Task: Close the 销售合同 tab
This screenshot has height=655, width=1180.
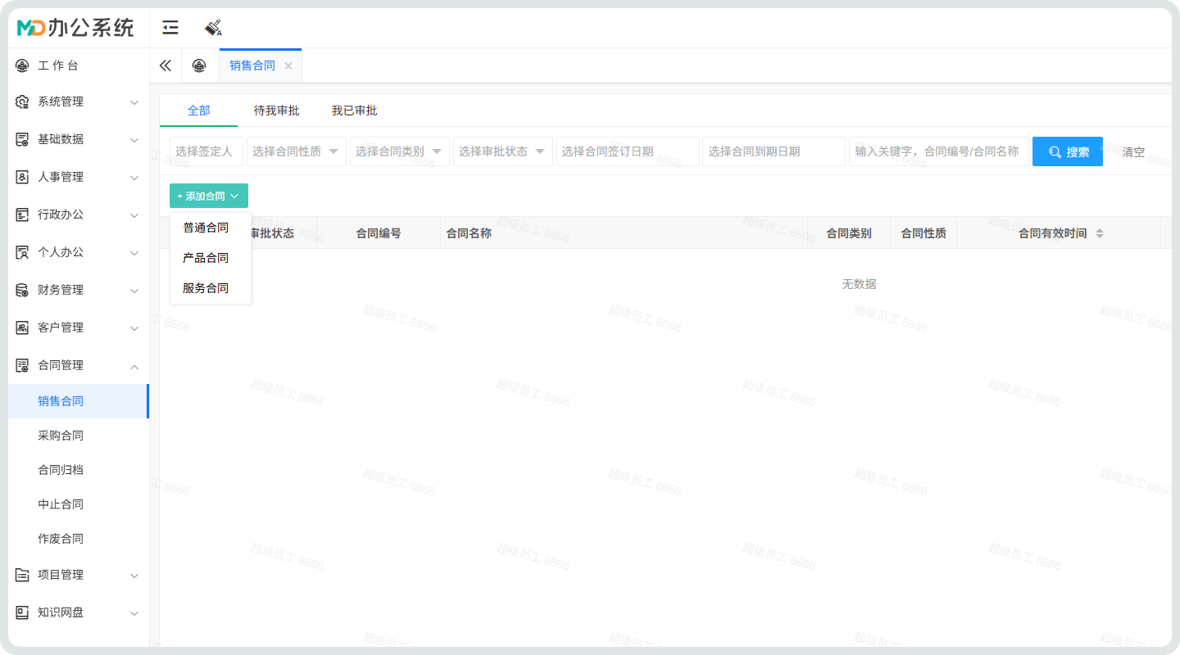Action: [288, 66]
